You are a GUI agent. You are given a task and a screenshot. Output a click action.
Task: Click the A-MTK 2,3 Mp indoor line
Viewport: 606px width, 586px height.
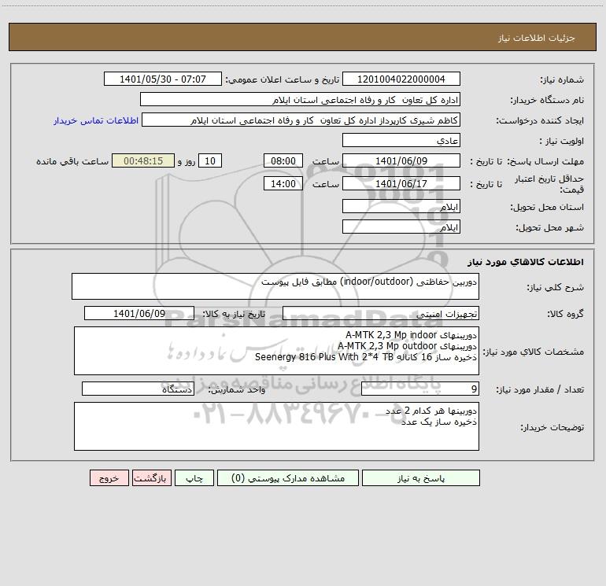point(411,334)
